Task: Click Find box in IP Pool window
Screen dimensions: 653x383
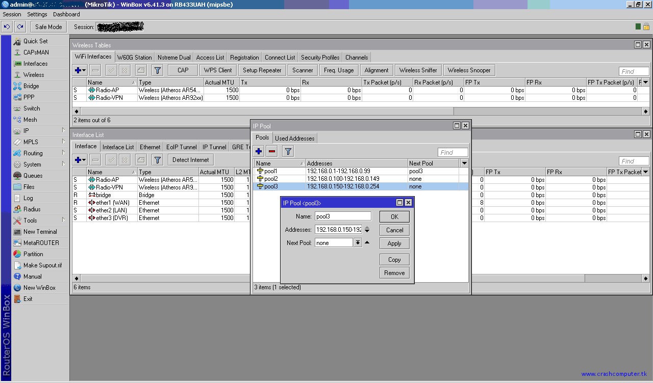Action: 453,152
